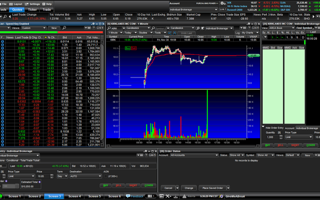Click the green status icon at bottom-left
The image size is (320, 200).
1,196
